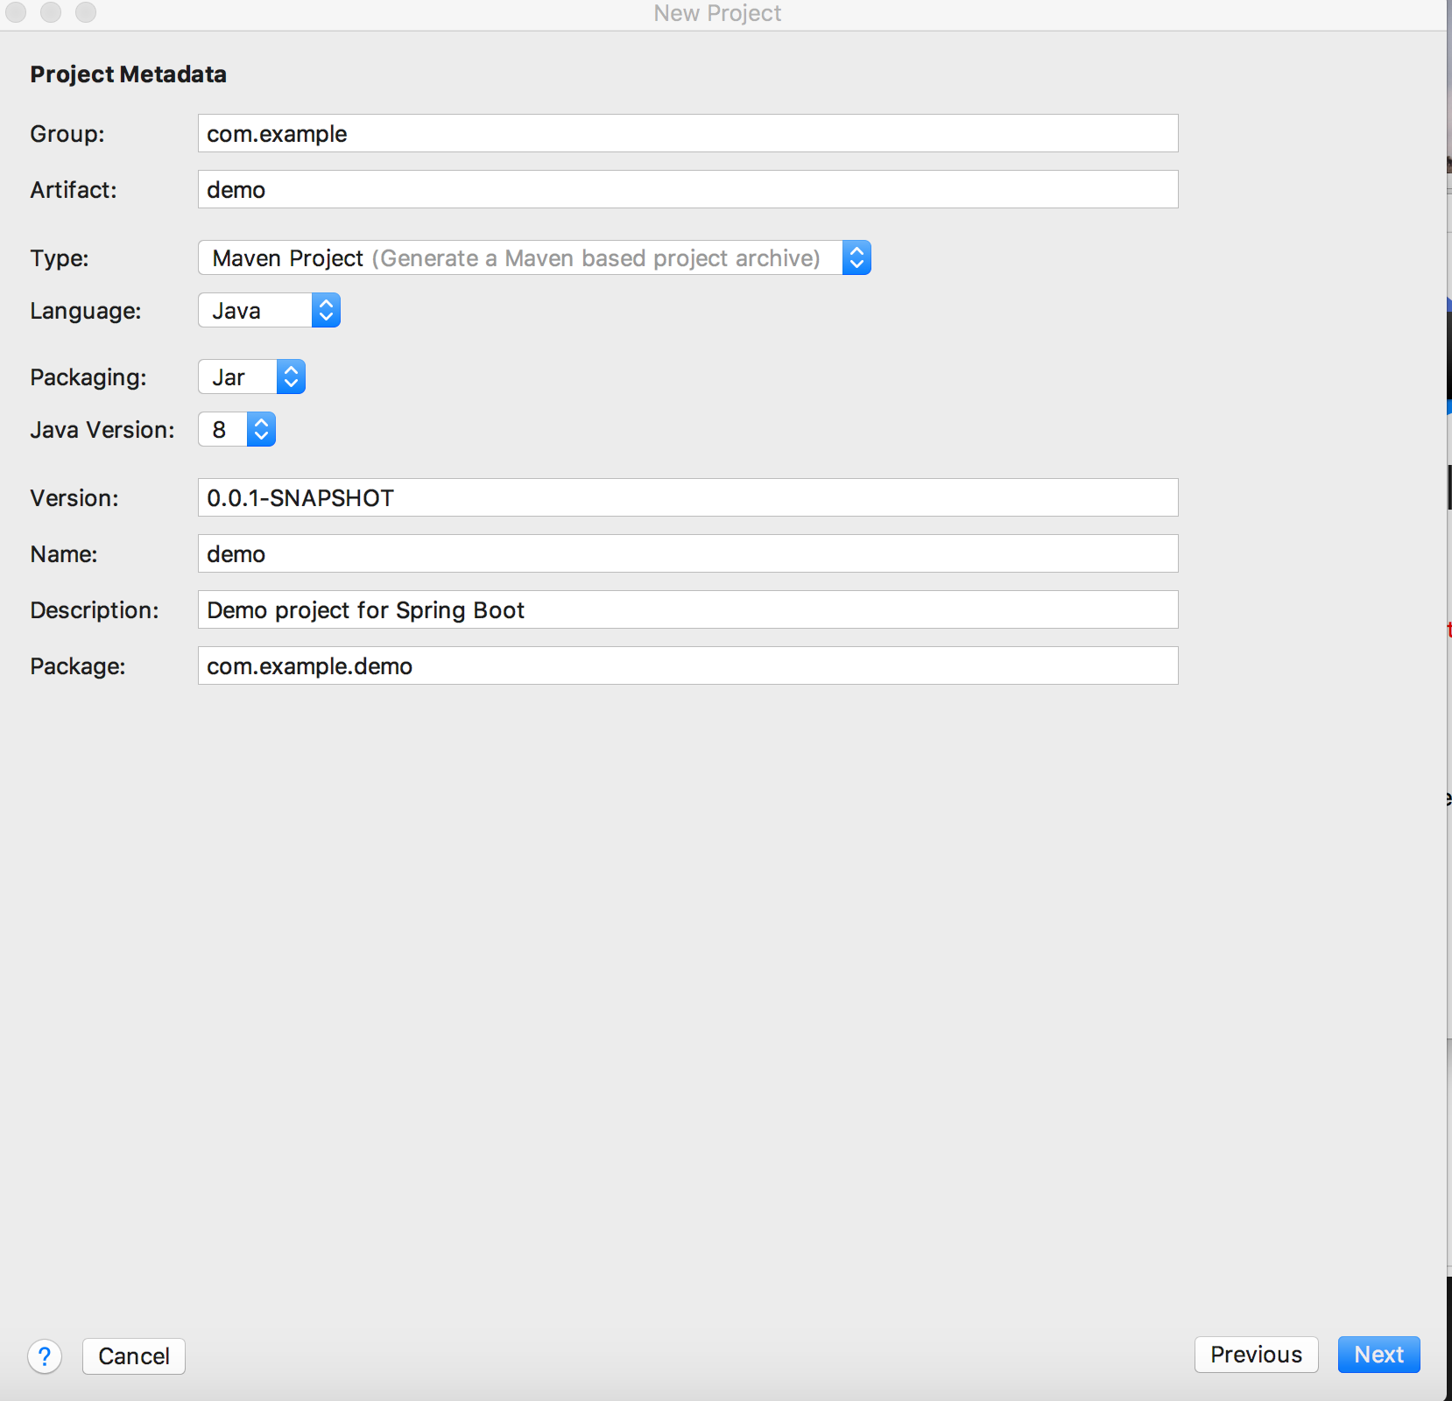Viewport: 1452px width, 1401px height.
Task: Edit the Package field com.example.demo
Action: pos(687,665)
